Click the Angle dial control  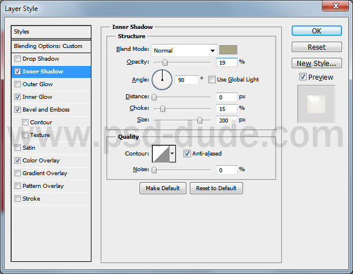162,80
